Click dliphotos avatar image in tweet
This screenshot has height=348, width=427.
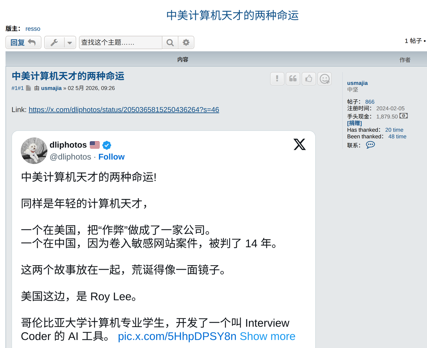click(x=34, y=151)
